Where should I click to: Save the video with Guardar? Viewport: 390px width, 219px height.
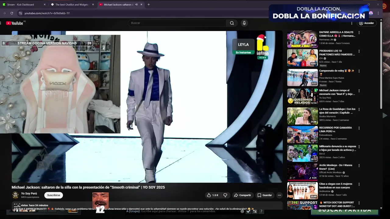coord(264,195)
